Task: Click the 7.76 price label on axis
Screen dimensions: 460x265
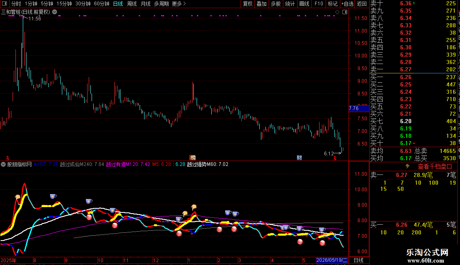Action: pos(359,108)
